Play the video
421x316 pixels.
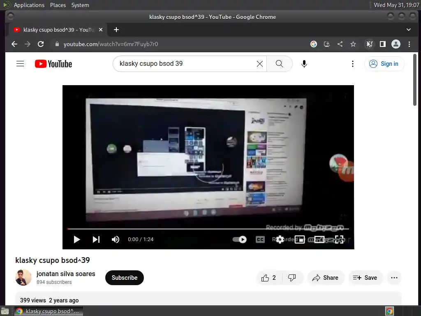tap(77, 239)
